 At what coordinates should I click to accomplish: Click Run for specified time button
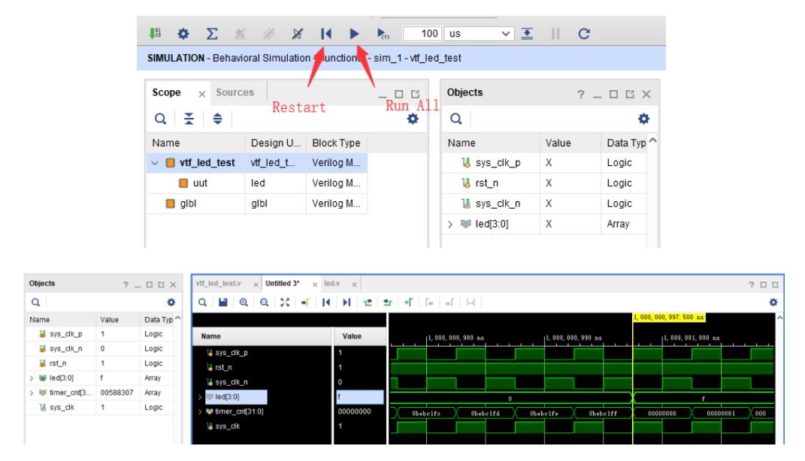tap(383, 34)
